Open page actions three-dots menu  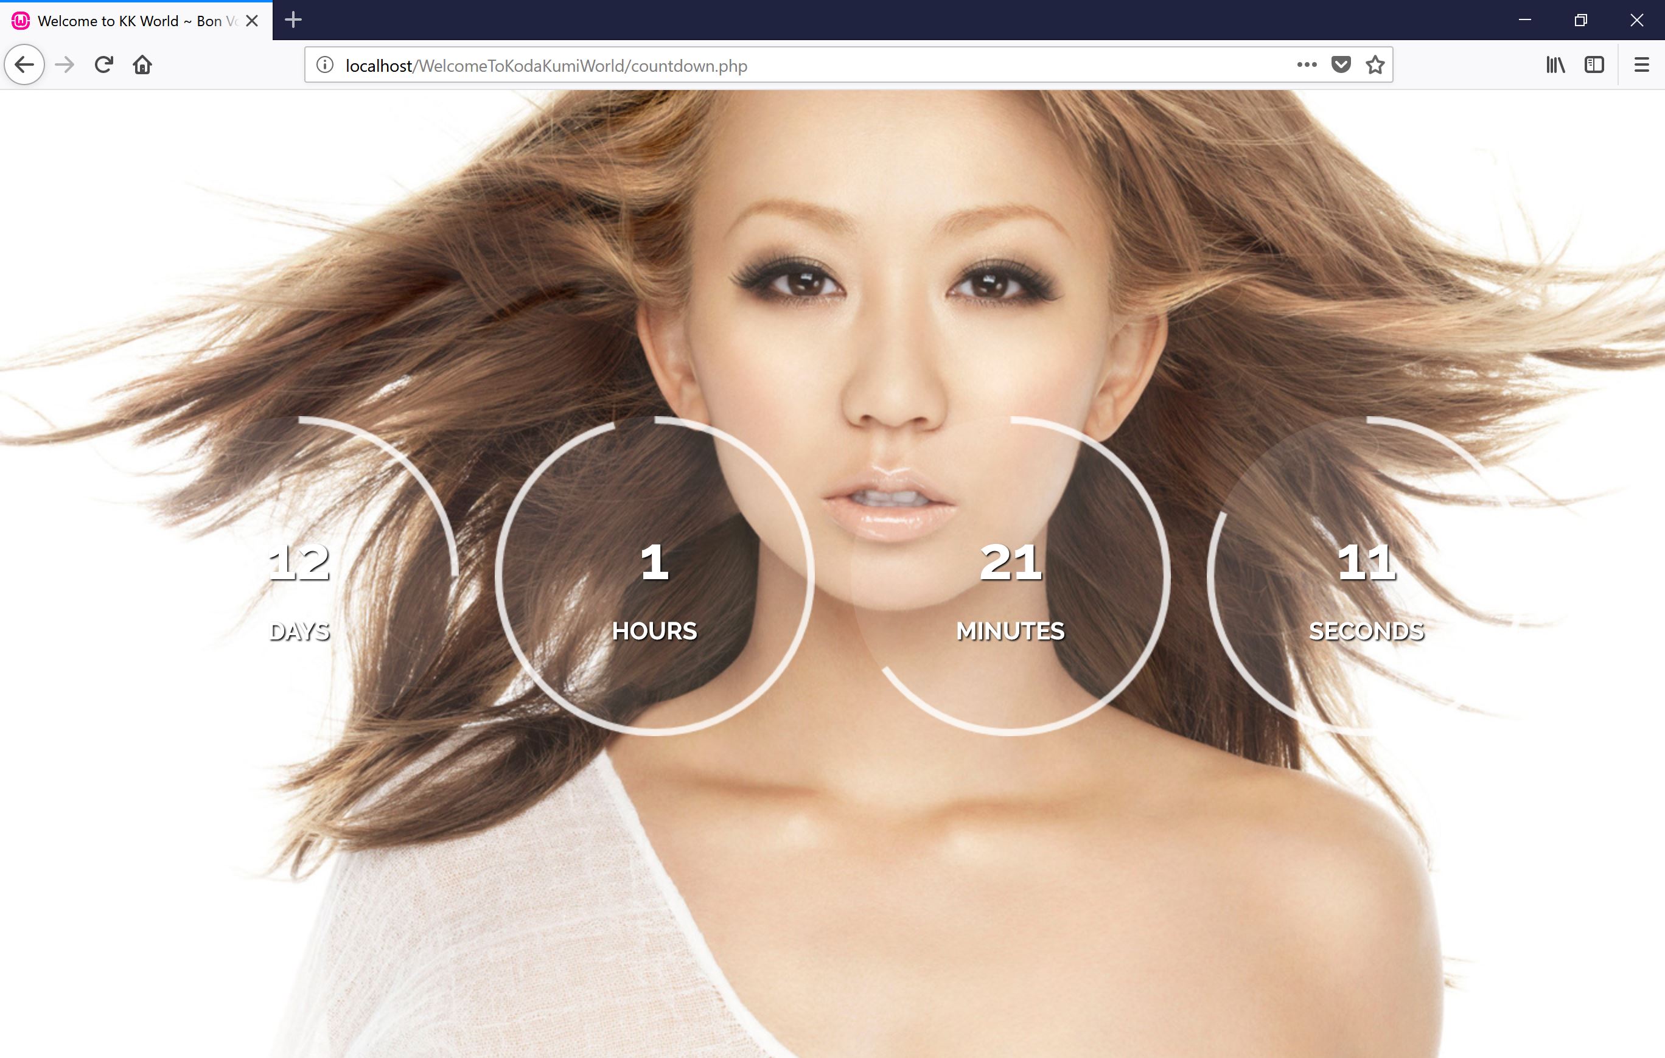tap(1306, 65)
